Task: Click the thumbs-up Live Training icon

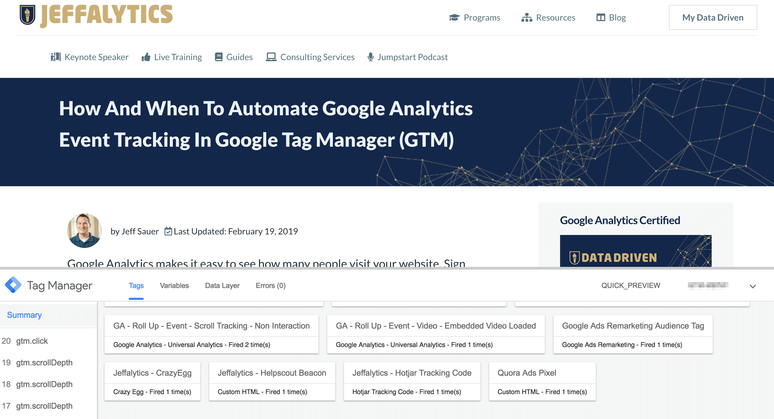Action: pos(146,57)
